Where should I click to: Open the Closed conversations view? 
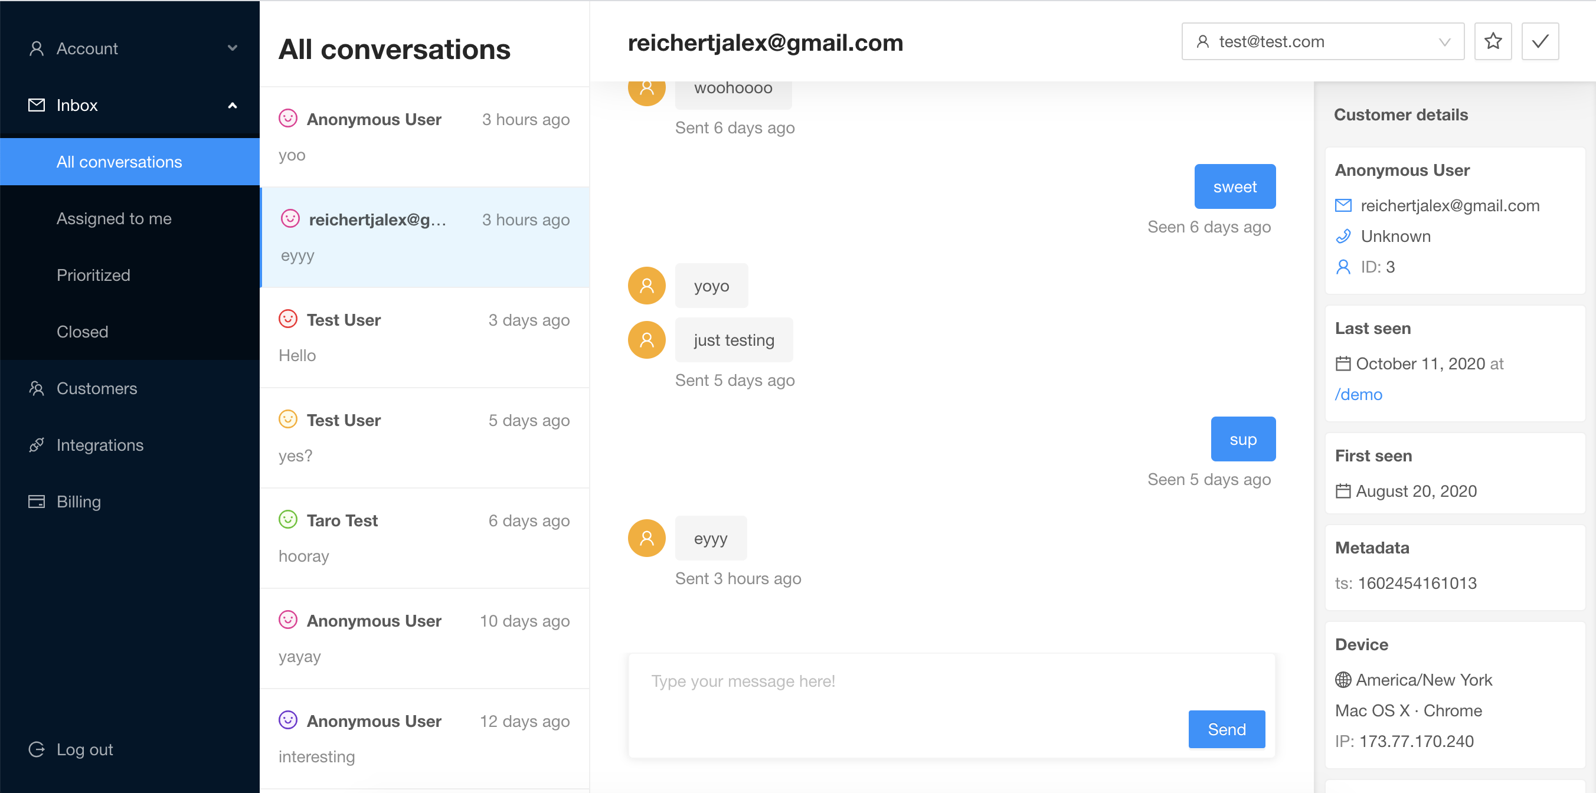(x=83, y=332)
